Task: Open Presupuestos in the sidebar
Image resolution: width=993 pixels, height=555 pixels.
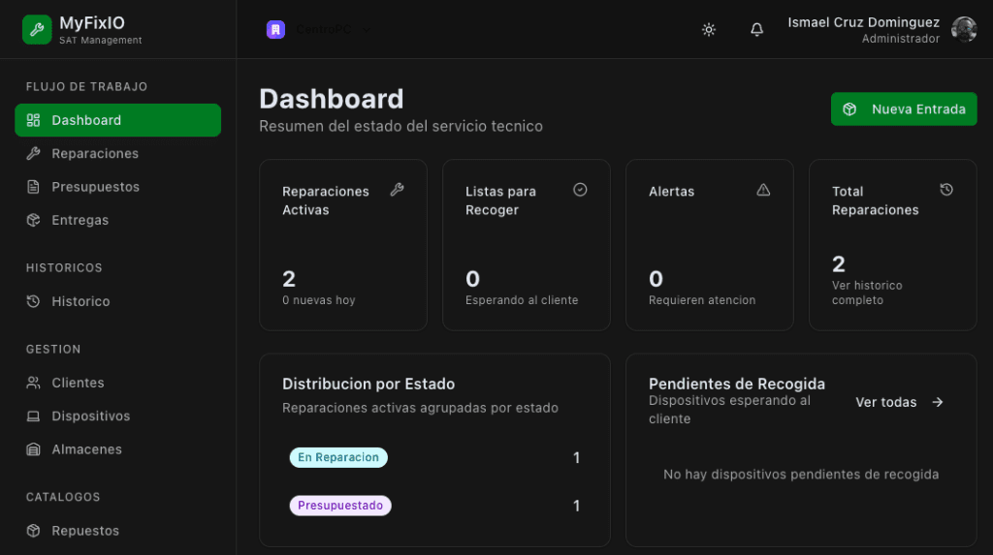Action: click(117, 187)
